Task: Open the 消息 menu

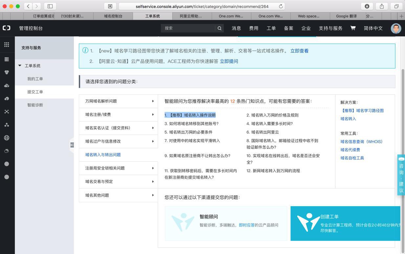Action: [x=236, y=28]
